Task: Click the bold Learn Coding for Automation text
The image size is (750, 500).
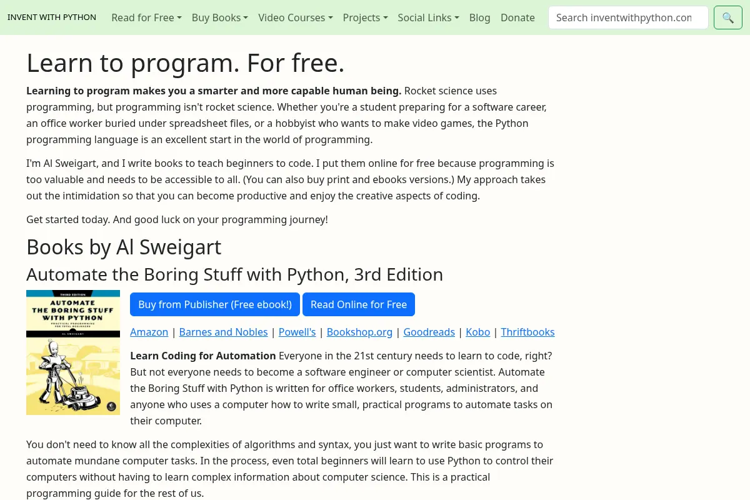Action: click(x=203, y=356)
